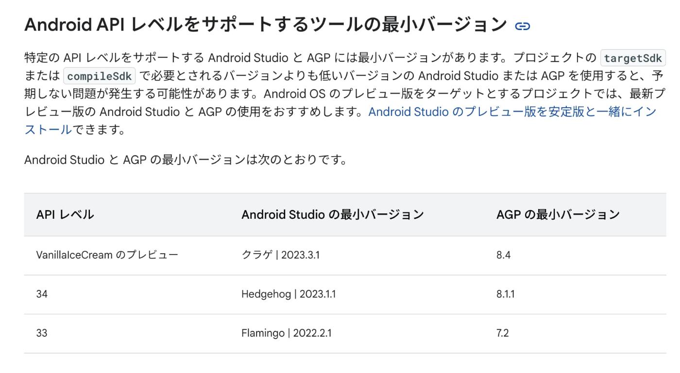
Task: Click API level 33 in the table
Action: (42, 332)
